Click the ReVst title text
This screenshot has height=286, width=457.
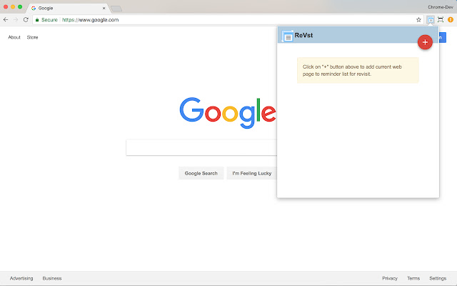(x=303, y=35)
